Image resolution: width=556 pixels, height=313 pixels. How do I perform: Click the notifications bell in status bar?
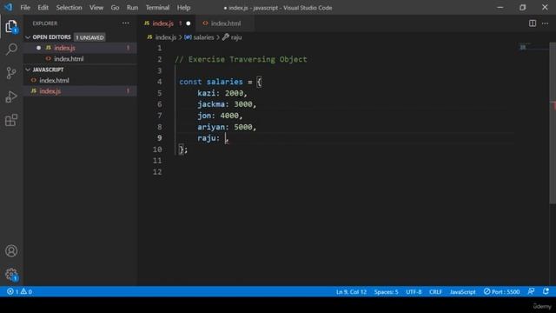[546, 291]
